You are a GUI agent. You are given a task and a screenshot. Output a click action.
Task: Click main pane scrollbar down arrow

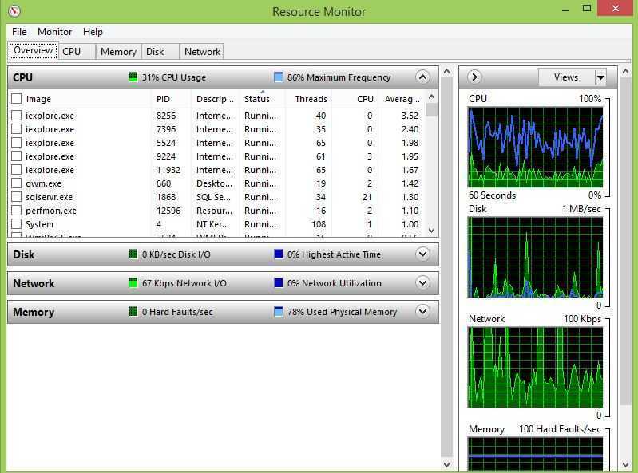pos(447,464)
